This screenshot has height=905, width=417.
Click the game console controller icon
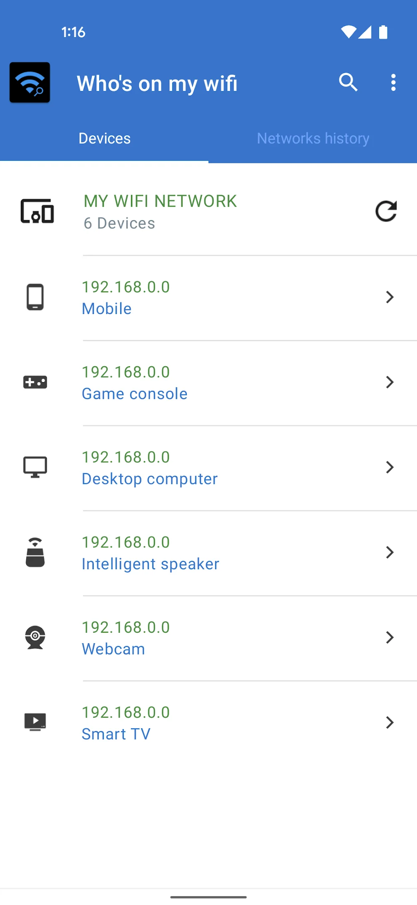click(35, 382)
